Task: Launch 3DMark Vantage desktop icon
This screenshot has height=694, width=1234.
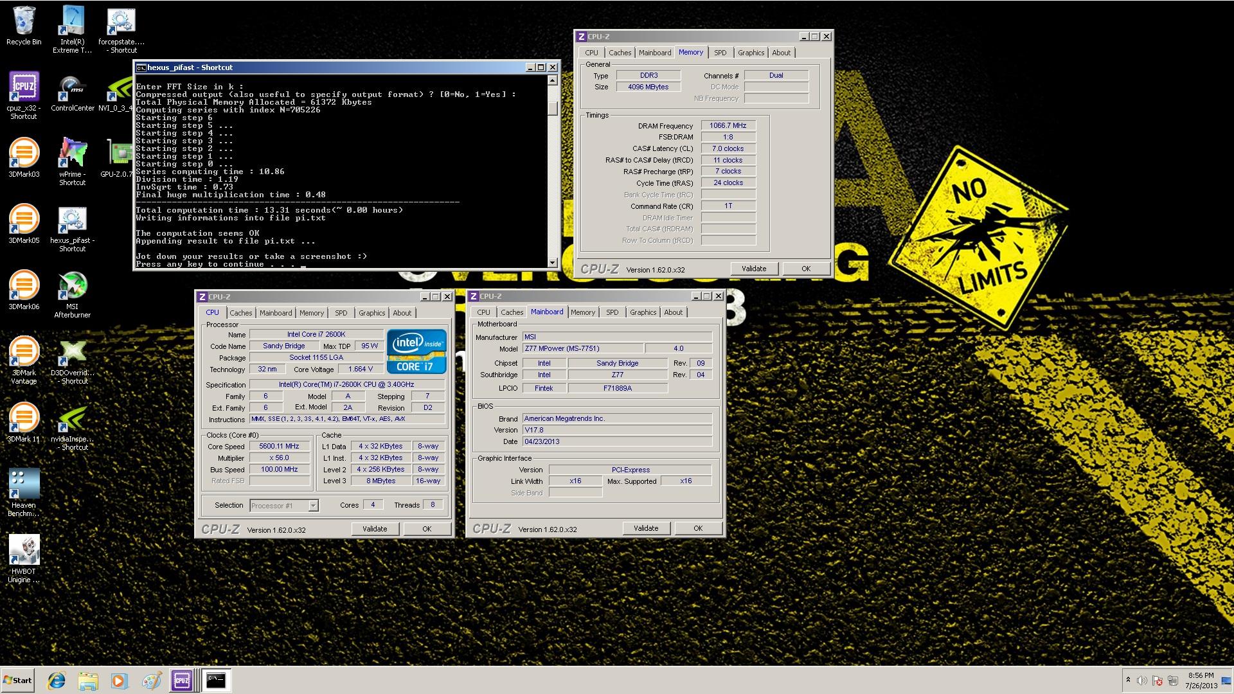Action: 24,360
